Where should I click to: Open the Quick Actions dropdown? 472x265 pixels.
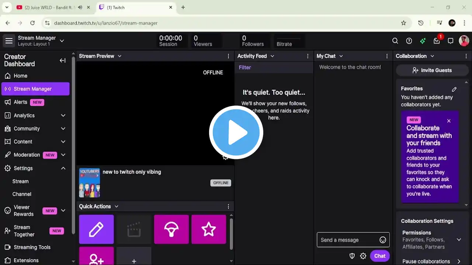(x=117, y=206)
